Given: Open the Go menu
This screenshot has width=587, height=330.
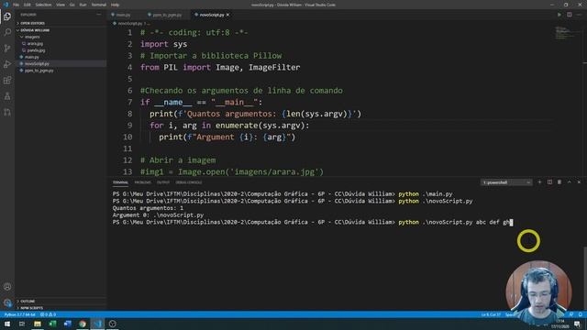Looking at the screenshot, I should [x=72, y=5].
